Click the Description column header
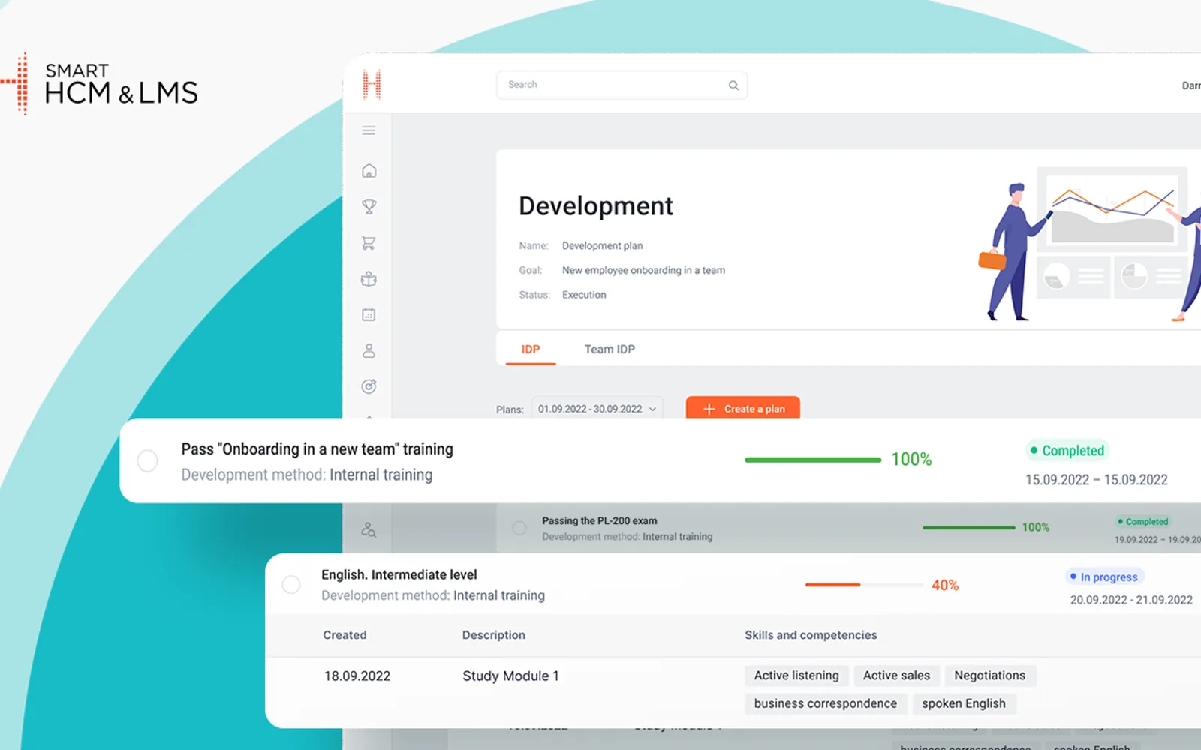Viewport: 1201px width, 750px height. [494, 635]
